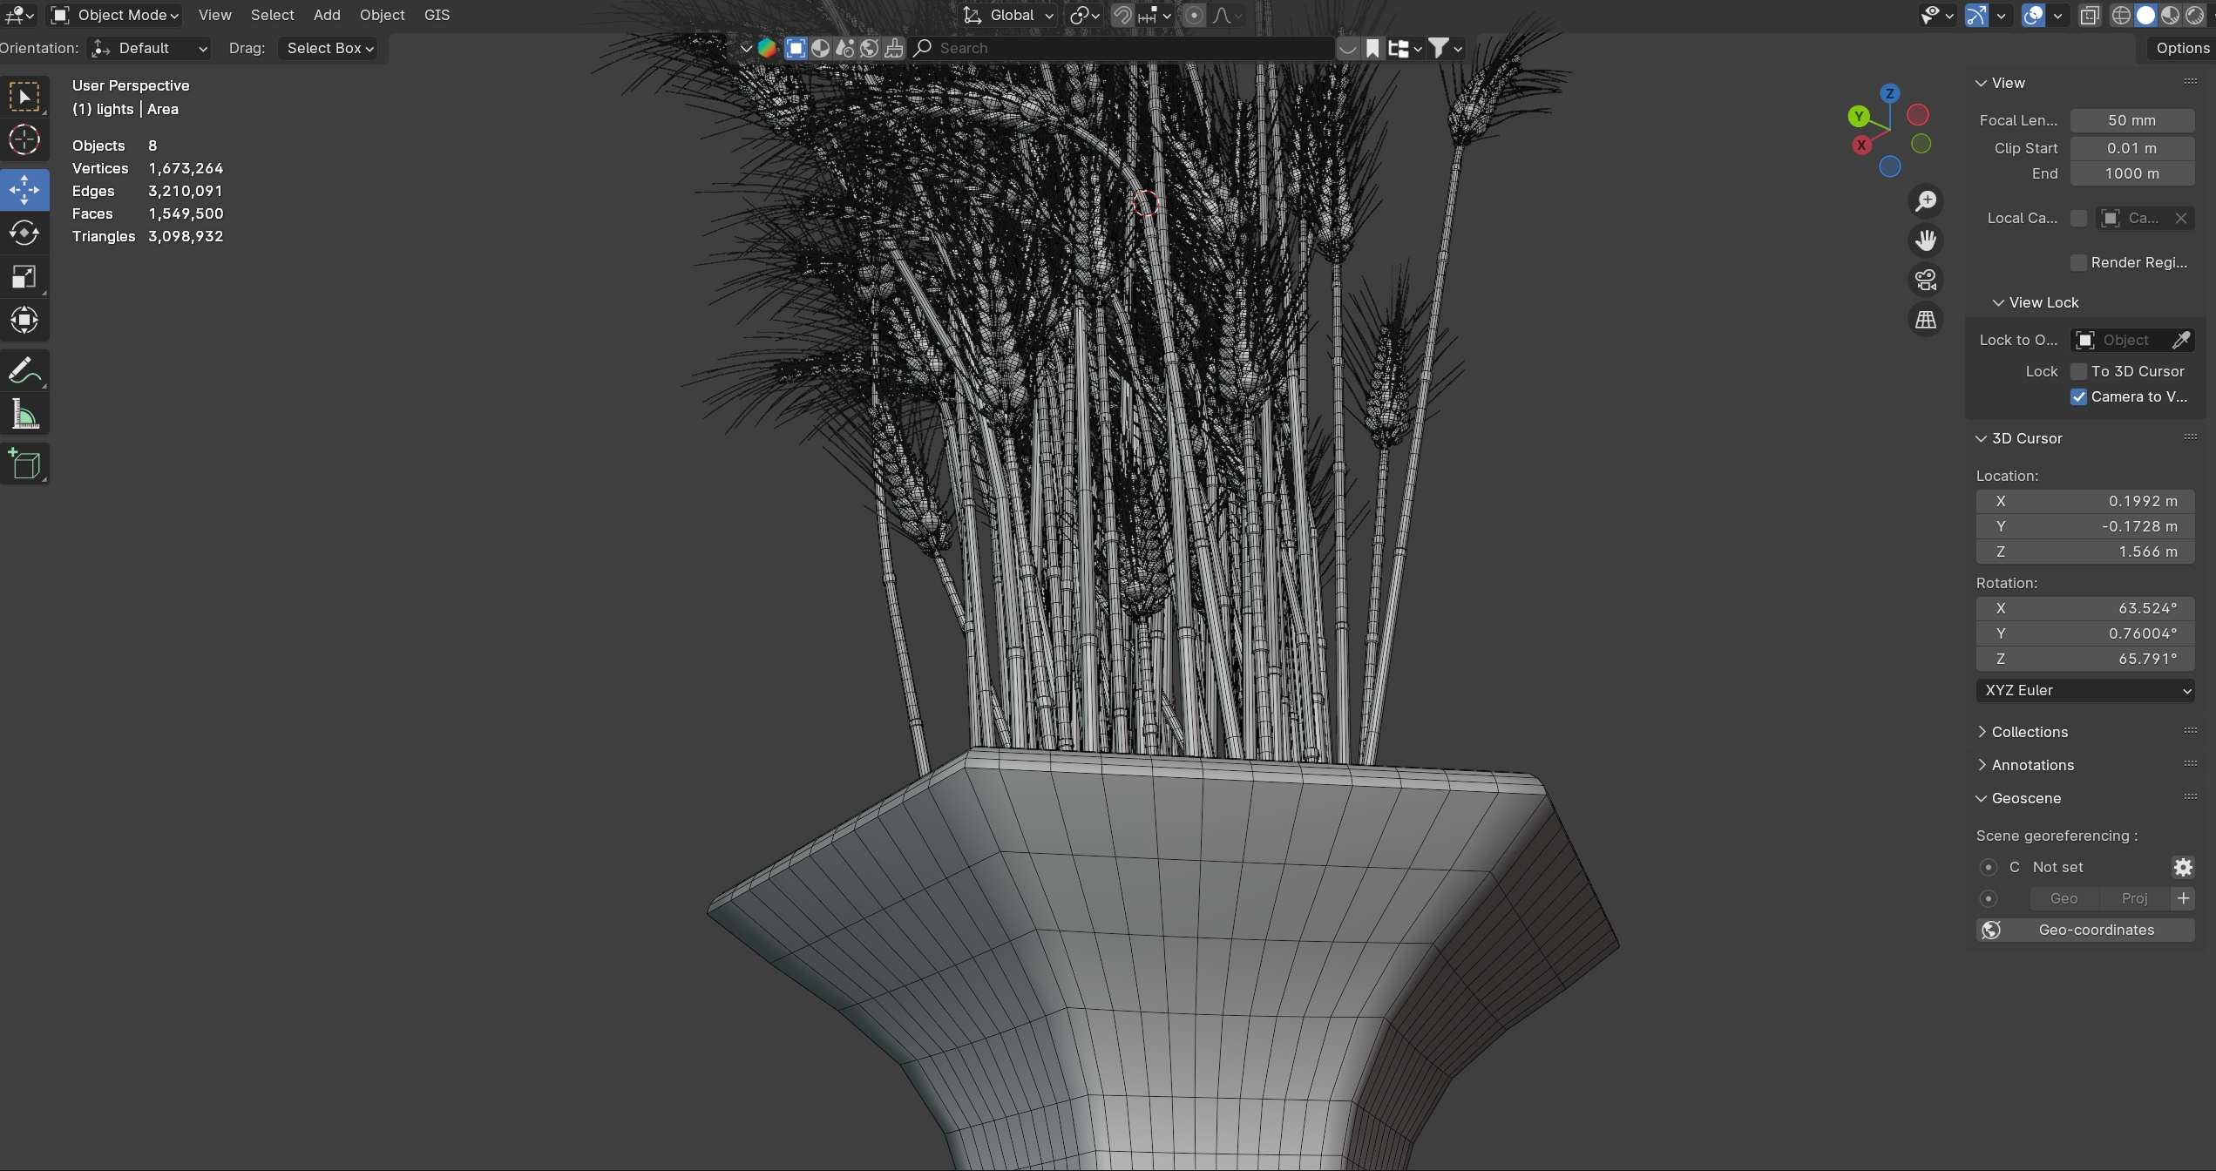Open the Object Mode dropdown
The width and height of the screenshot is (2216, 1171).
115,15
